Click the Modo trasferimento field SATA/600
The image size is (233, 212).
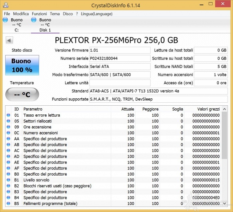(120, 75)
